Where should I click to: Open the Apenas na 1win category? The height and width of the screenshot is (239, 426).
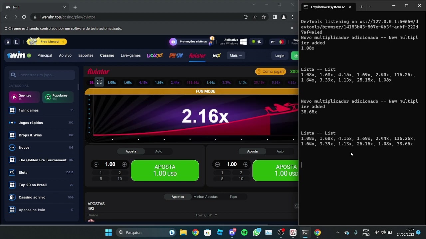pos(41,210)
